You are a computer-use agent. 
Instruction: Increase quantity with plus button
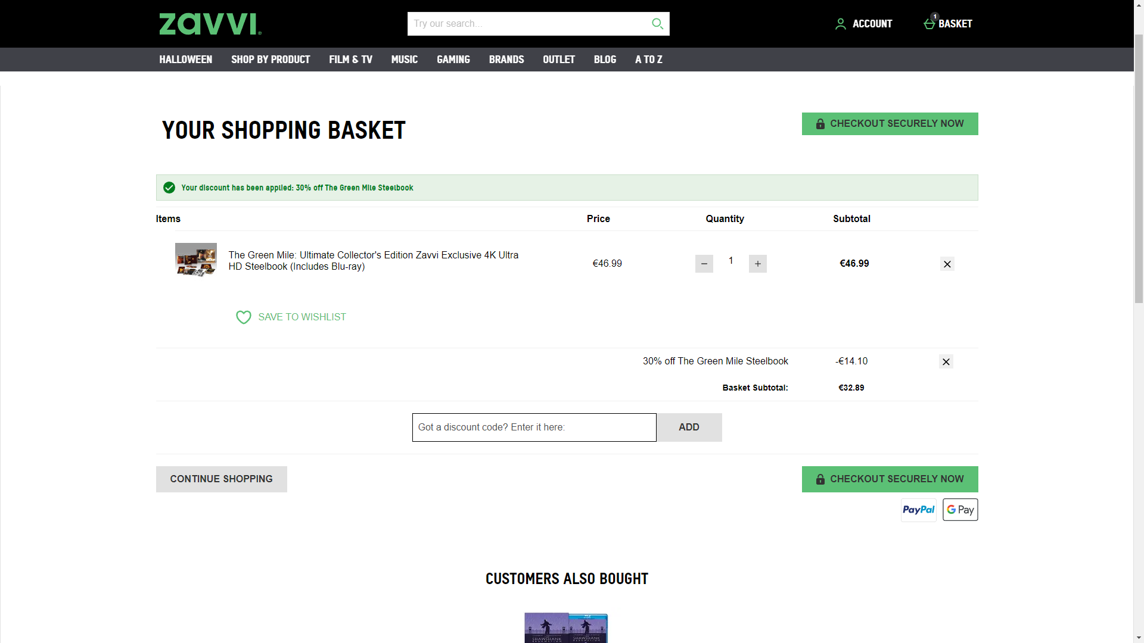(x=757, y=264)
